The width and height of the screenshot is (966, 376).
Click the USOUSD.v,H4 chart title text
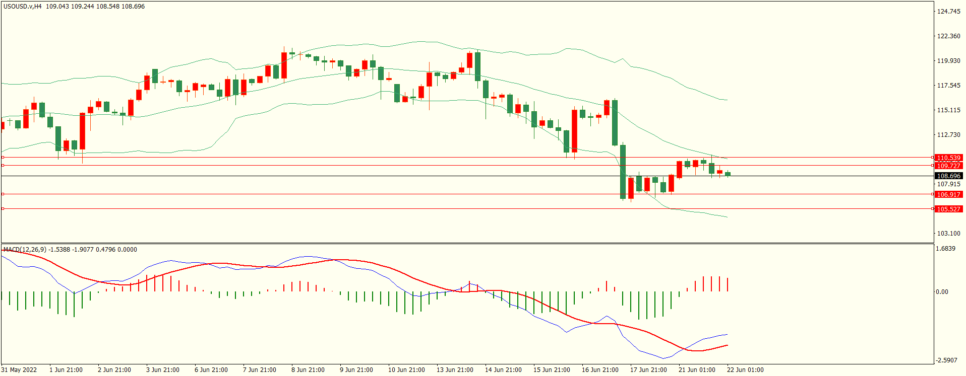[x=23, y=7]
